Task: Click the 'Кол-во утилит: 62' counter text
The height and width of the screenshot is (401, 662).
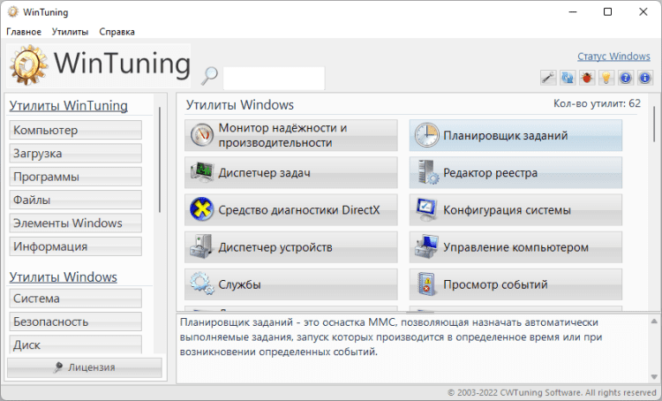Action: pos(597,103)
